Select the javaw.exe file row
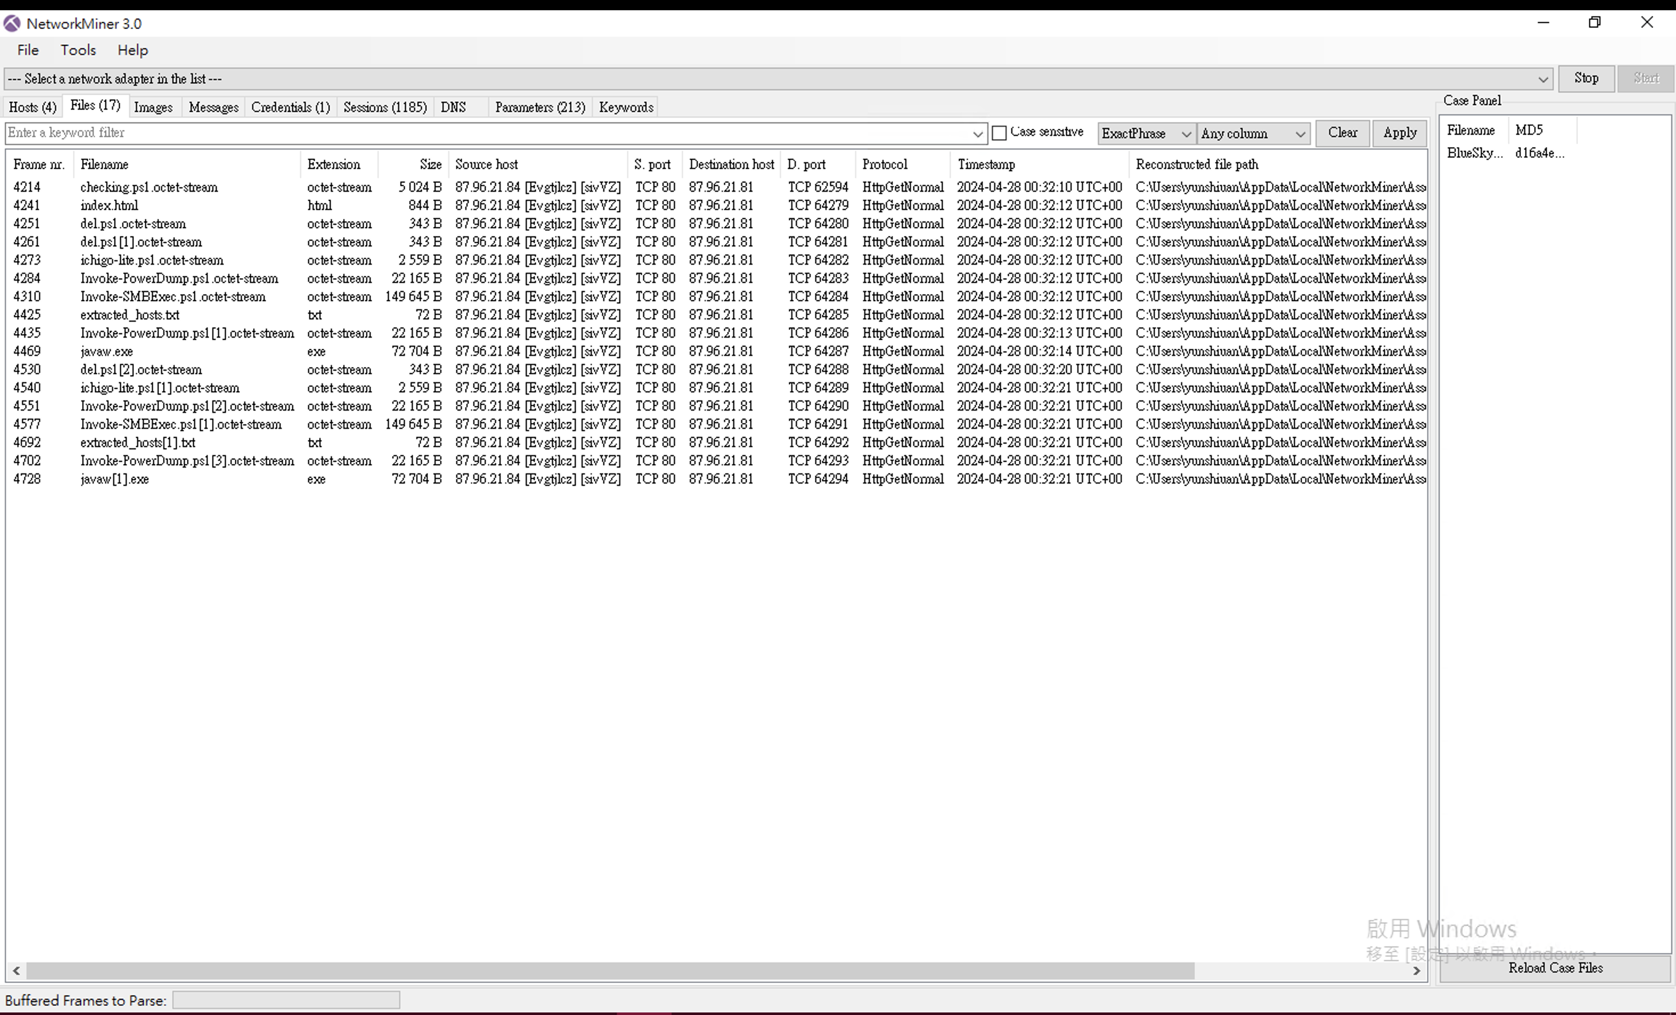 (x=107, y=352)
